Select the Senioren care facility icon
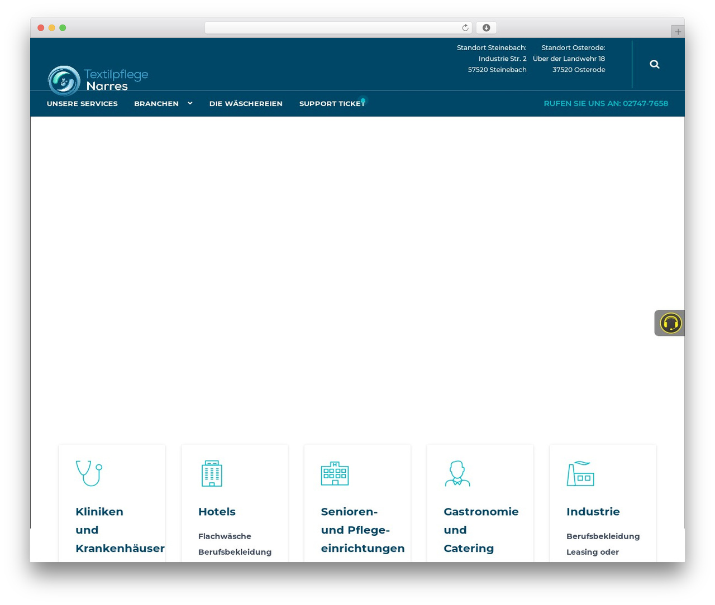715x605 pixels. point(335,473)
